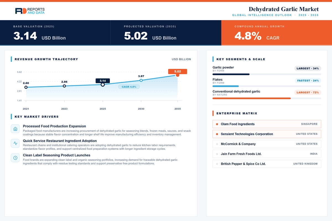Image resolution: width=332 pixels, height=221 pixels.
Task: Select the Projected Valuation (2035) panel
Action: tap(166, 33)
